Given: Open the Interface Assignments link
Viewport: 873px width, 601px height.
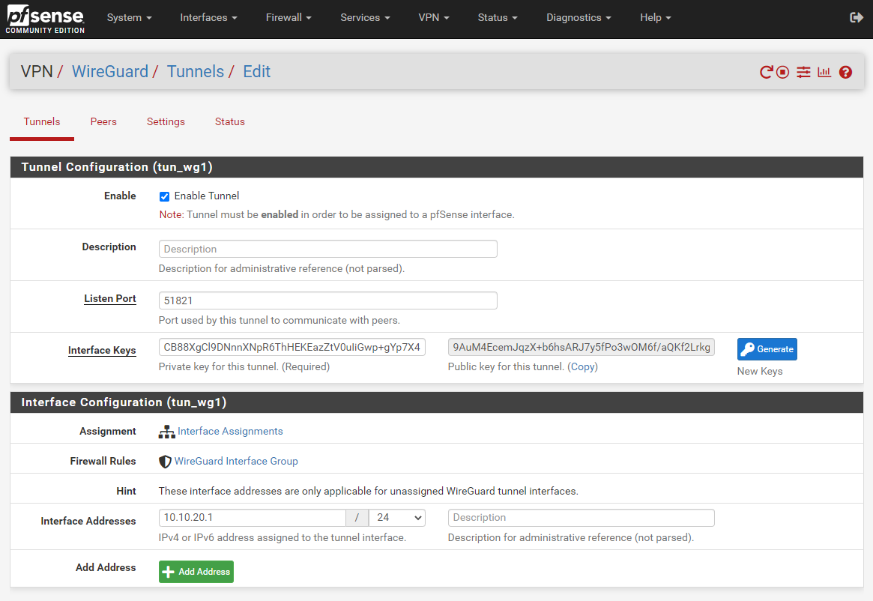Looking at the screenshot, I should (229, 432).
